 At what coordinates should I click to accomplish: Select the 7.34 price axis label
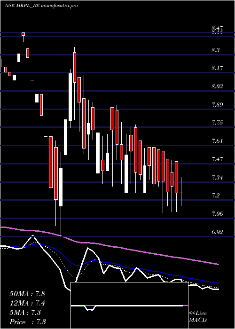(218, 178)
